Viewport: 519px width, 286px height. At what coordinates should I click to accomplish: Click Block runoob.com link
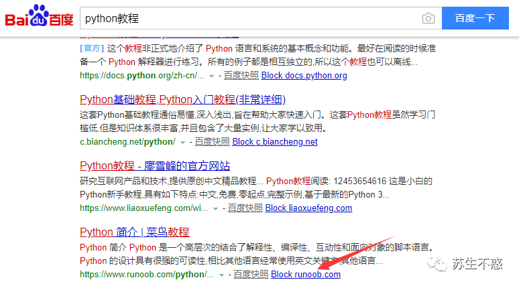click(x=306, y=275)
